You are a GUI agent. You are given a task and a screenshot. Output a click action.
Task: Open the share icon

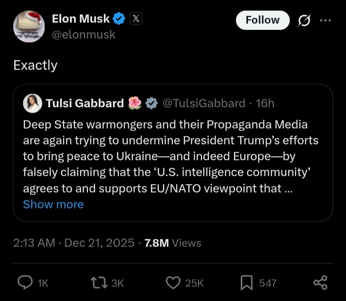321,283
